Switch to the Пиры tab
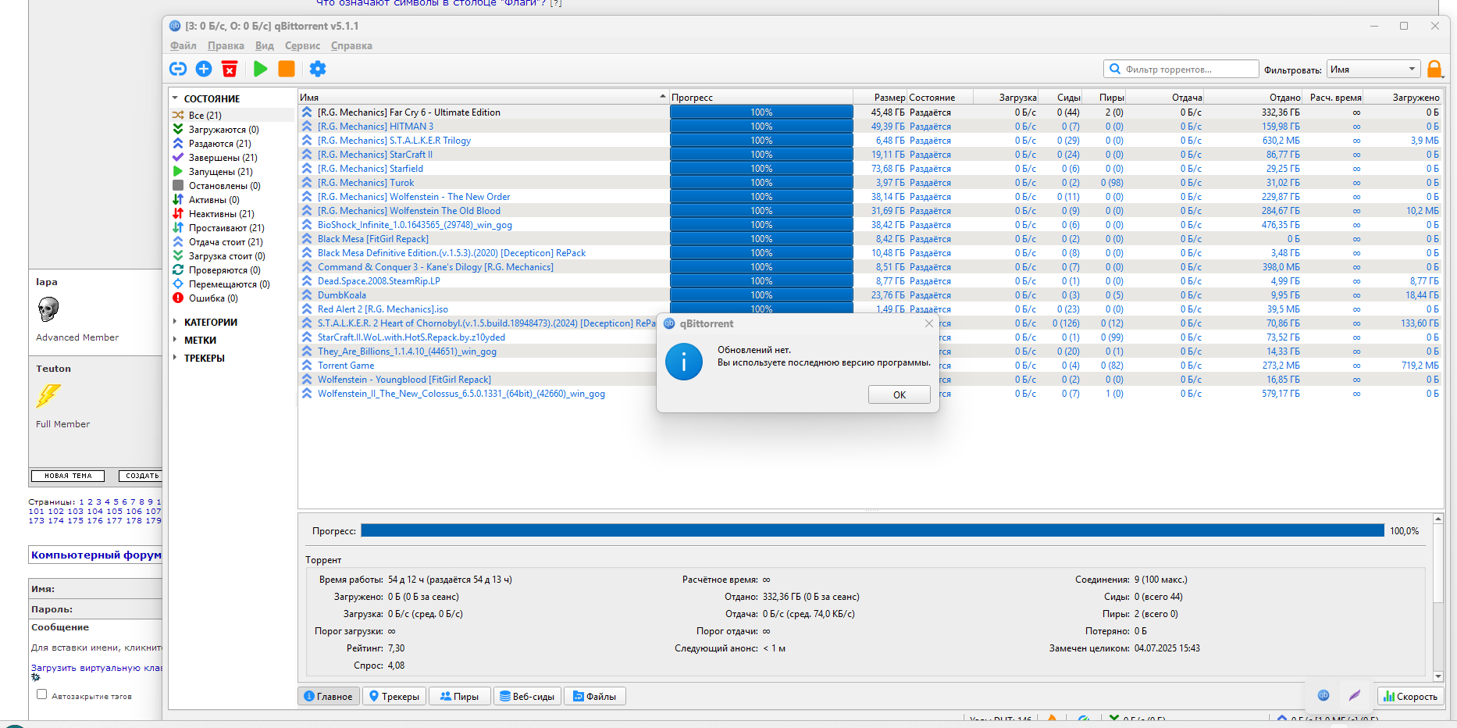The image size is (1457, 728). coord(459,696)
